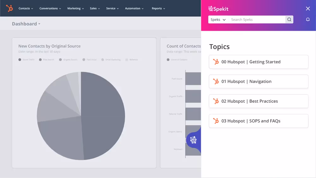Open topic 01 Hubspot | Navigation

tap(258, 82)
